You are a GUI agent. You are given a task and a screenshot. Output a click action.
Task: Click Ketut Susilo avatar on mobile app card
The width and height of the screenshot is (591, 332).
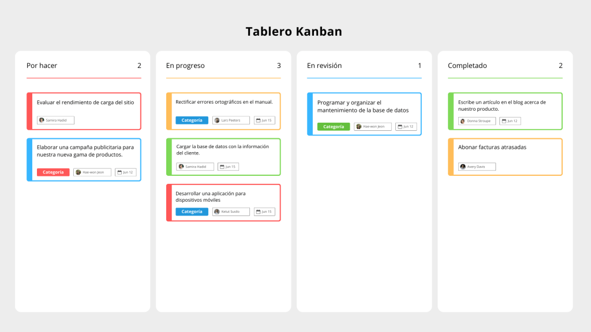coord(217,212)
